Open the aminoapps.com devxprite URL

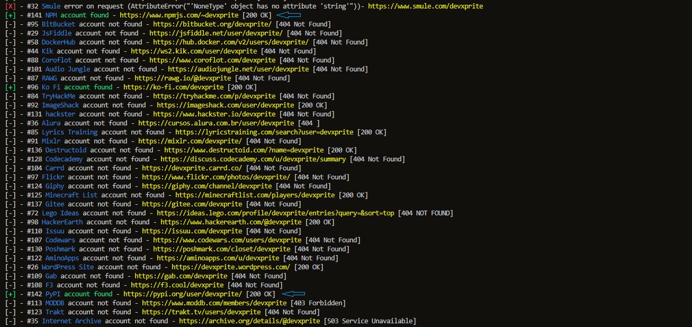(218, 258)
